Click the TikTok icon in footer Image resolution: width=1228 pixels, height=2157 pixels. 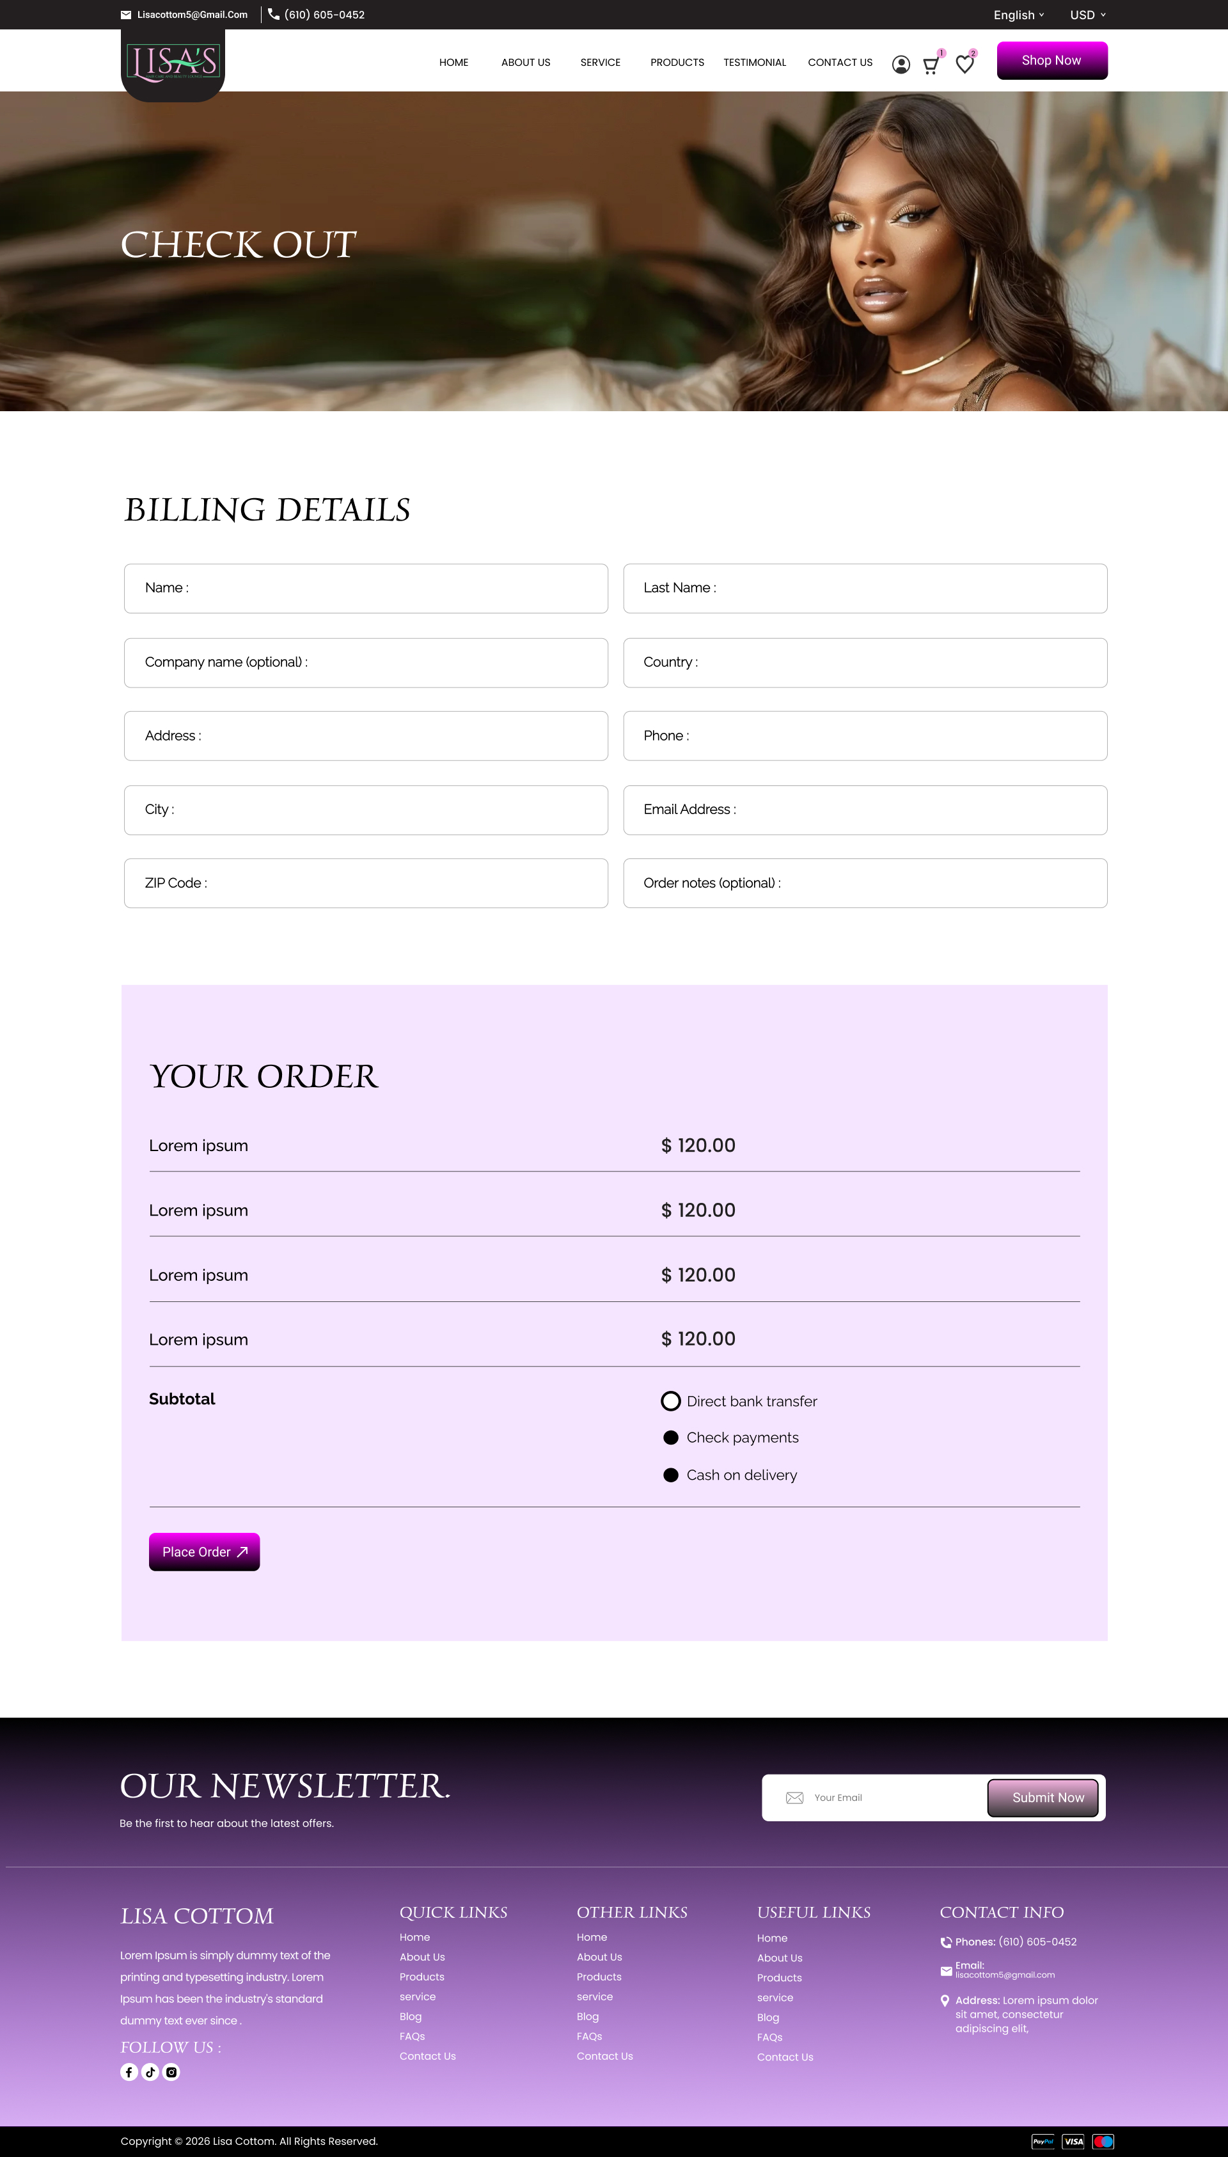[150, 2072]
